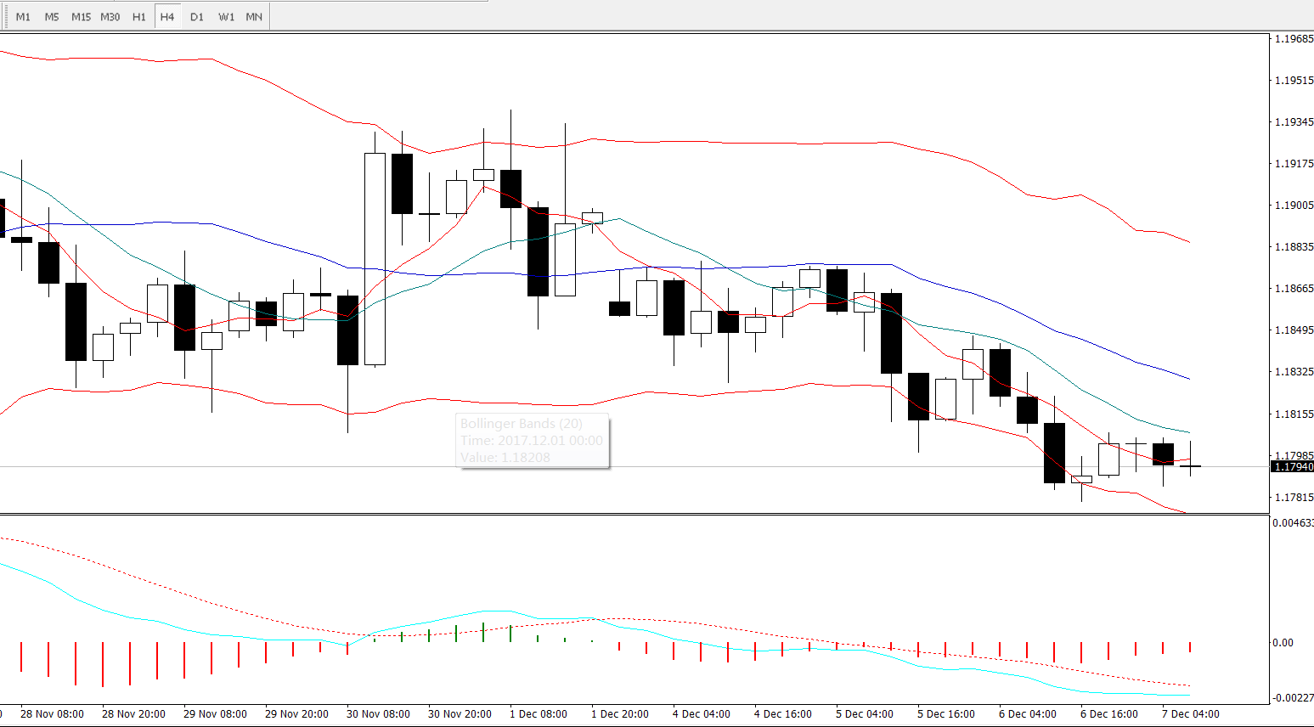Click price scale value 1.19345
This screenshot has height=727, width=1314.
pos(1294,122)
